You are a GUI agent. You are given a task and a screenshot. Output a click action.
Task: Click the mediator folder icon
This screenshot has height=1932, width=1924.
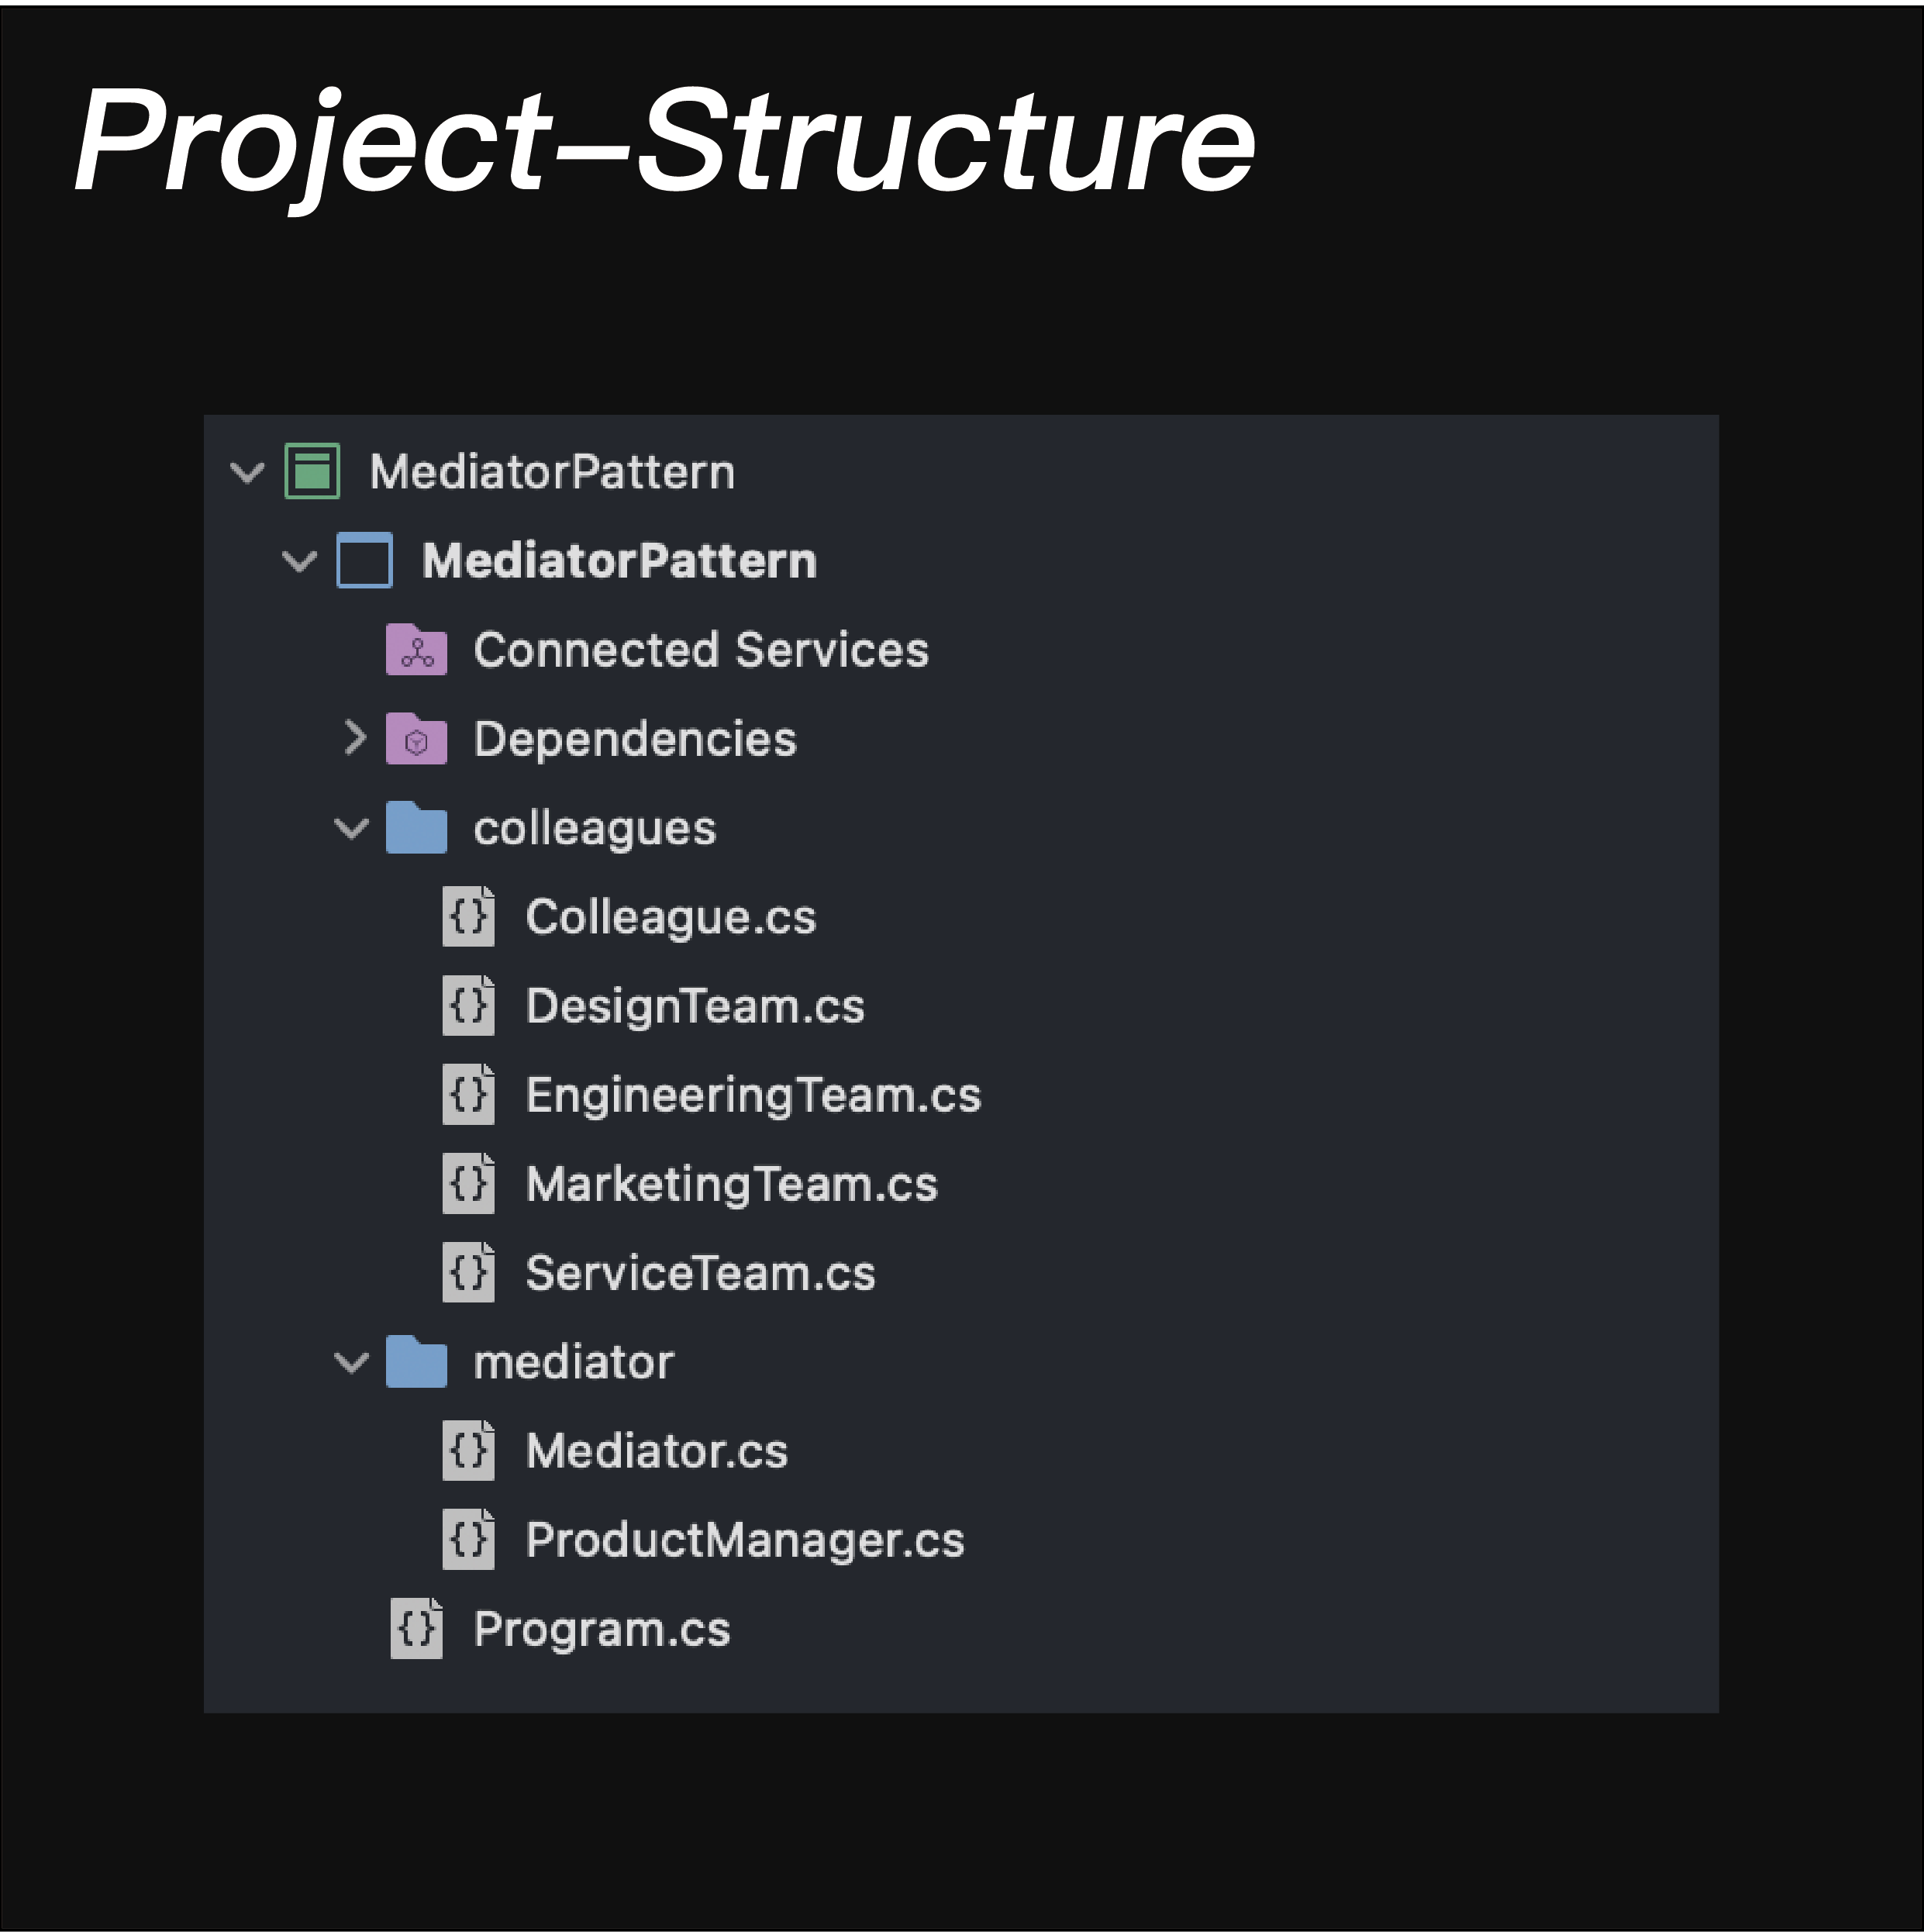(x=416, y=1362)
